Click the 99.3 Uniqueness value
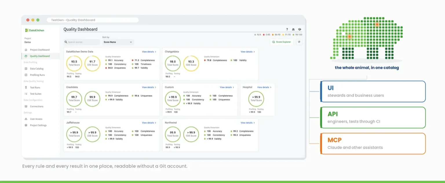Screen dimensions: 445x183 [x=236, y=135]
